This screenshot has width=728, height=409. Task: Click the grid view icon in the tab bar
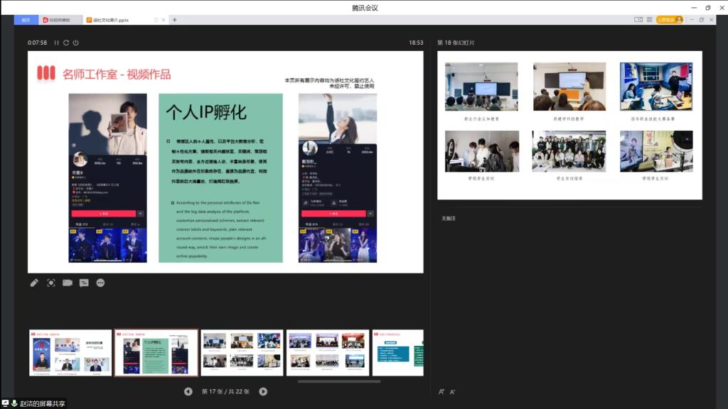(649, 20)
